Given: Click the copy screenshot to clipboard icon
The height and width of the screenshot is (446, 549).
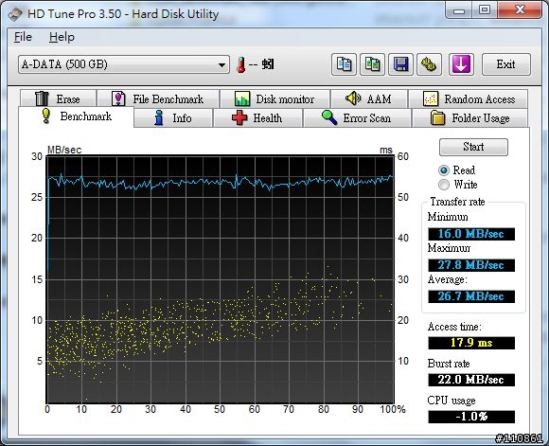Looking at the screenshot, I should [373, 64].
